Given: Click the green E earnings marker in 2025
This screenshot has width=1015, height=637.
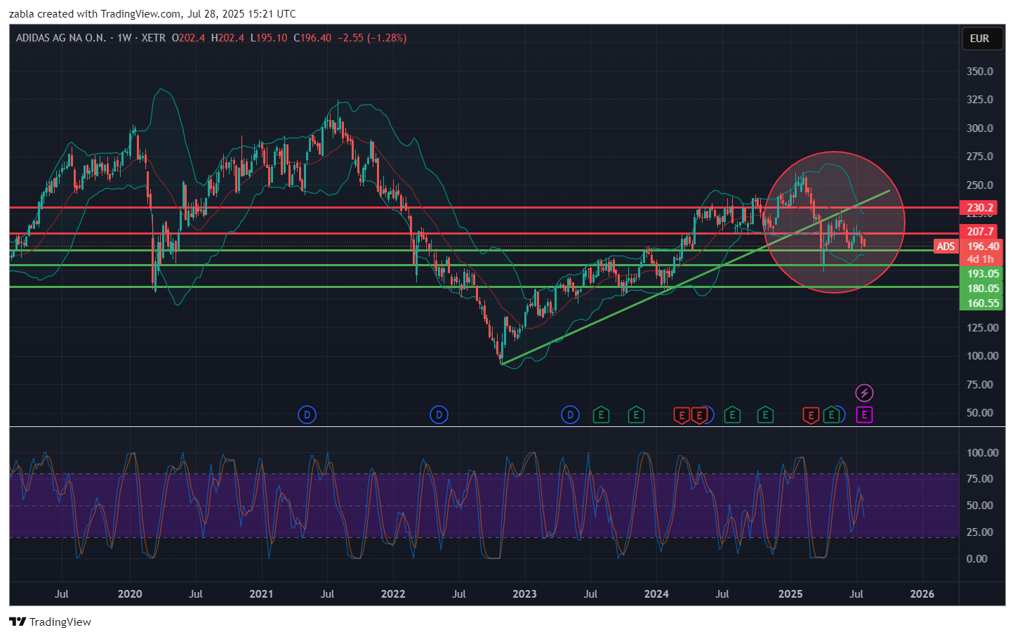Looking at the screenshot, I should 831,415.
